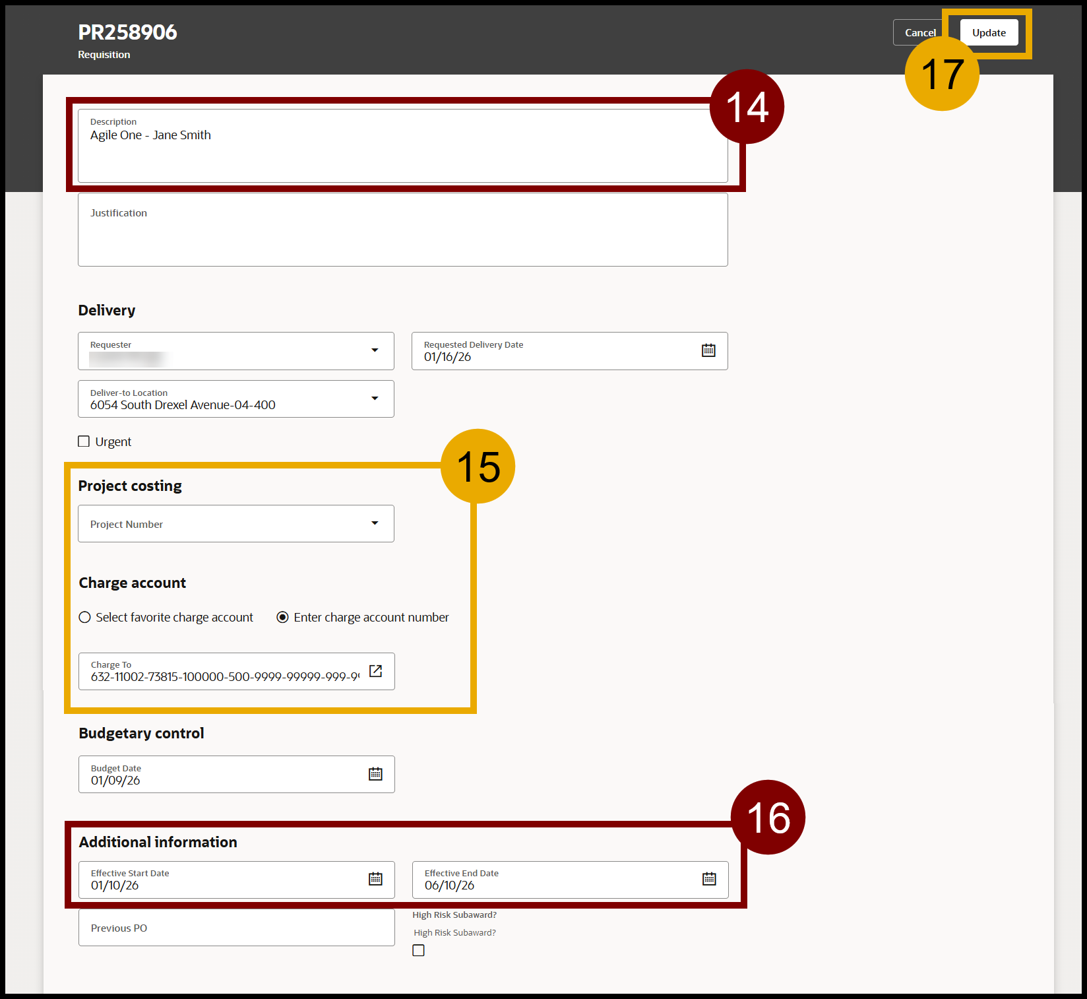Image resolution: width=1087 pixels, height=999 pixels.
Task: Enable the High Risk Subaward checkbox
Action: pos(418,950)
